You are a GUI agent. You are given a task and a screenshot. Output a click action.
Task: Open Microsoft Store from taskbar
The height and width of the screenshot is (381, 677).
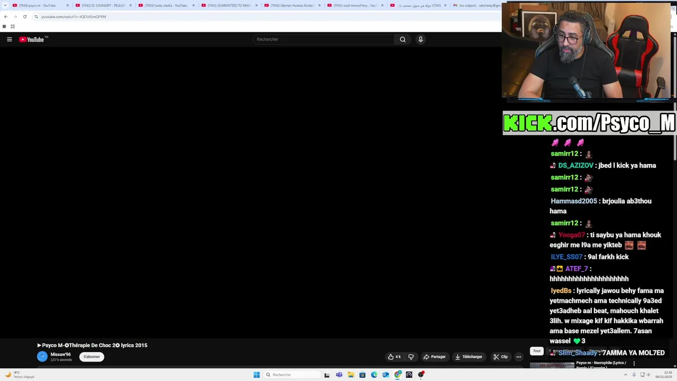(362, 375)
